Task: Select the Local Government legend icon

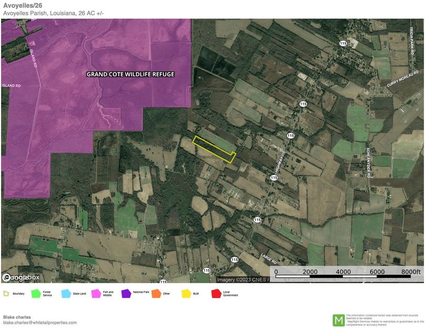Action: point(215,294)
